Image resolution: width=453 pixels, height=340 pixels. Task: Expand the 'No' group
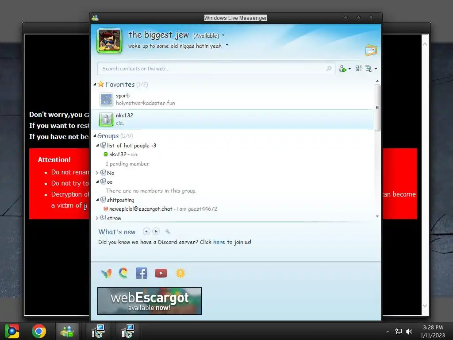97,173
